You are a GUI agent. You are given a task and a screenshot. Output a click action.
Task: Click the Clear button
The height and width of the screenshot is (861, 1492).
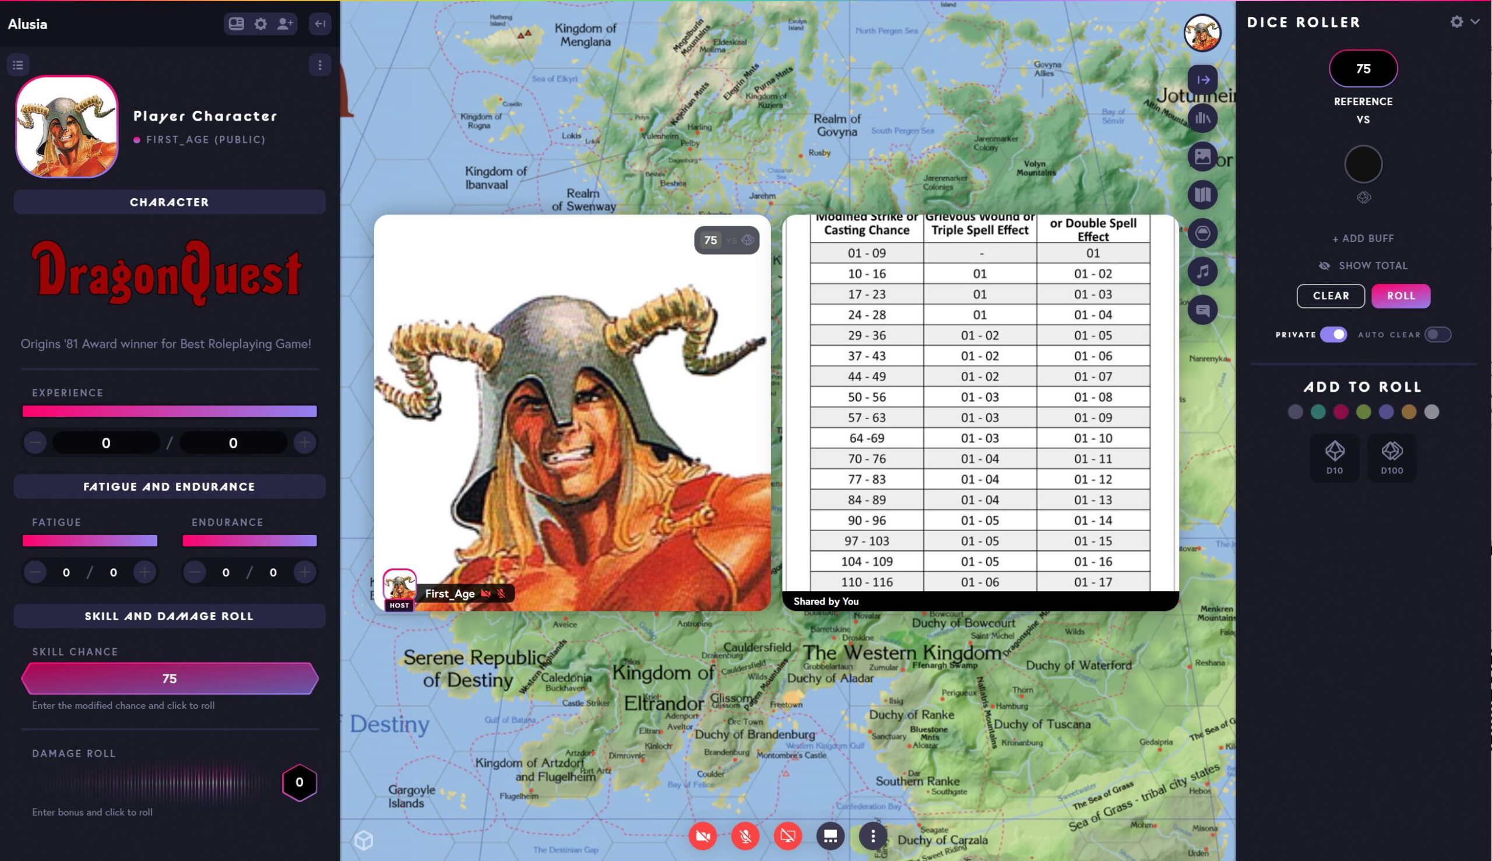[x=1330, y=296]
